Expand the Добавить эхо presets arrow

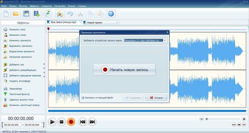coord(44,64)
